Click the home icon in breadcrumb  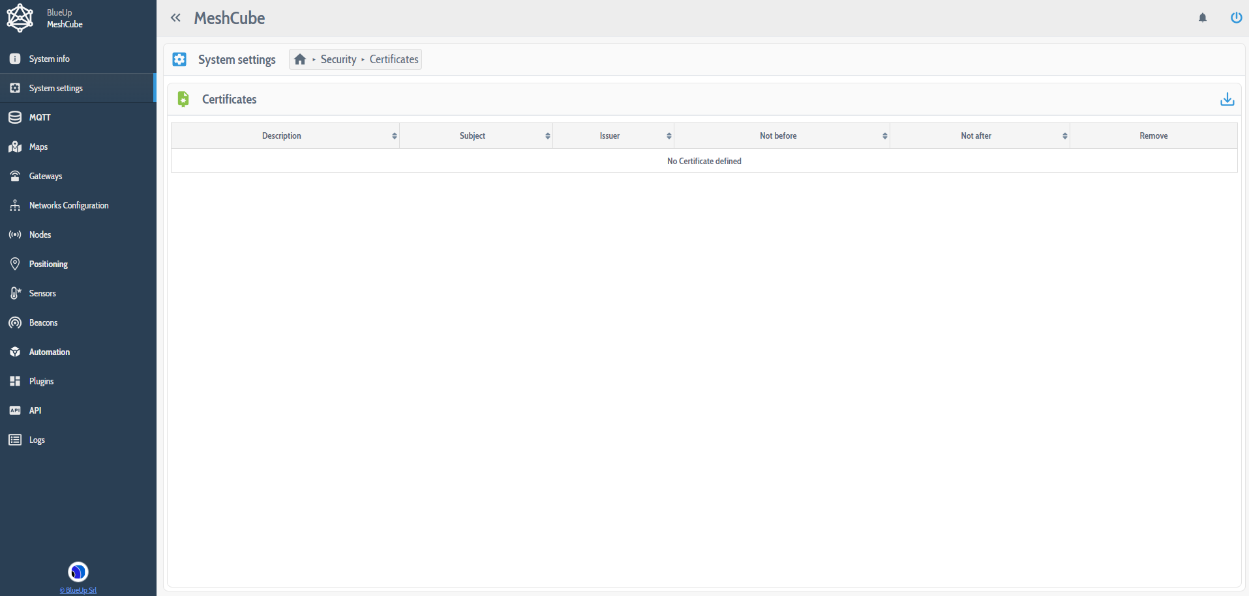coord(300,59)
